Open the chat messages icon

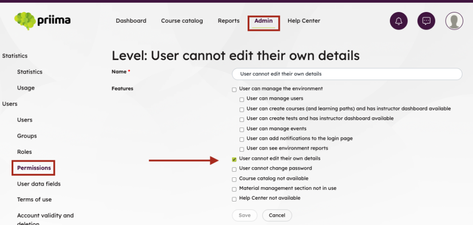tap(426, 21)
